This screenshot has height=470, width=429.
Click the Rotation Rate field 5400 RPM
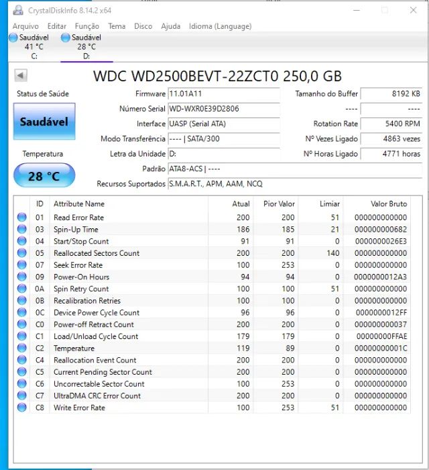click(391, 124)
